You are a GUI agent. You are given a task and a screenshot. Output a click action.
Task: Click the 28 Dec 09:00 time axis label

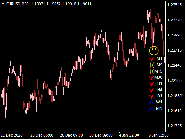click(72, 135)
